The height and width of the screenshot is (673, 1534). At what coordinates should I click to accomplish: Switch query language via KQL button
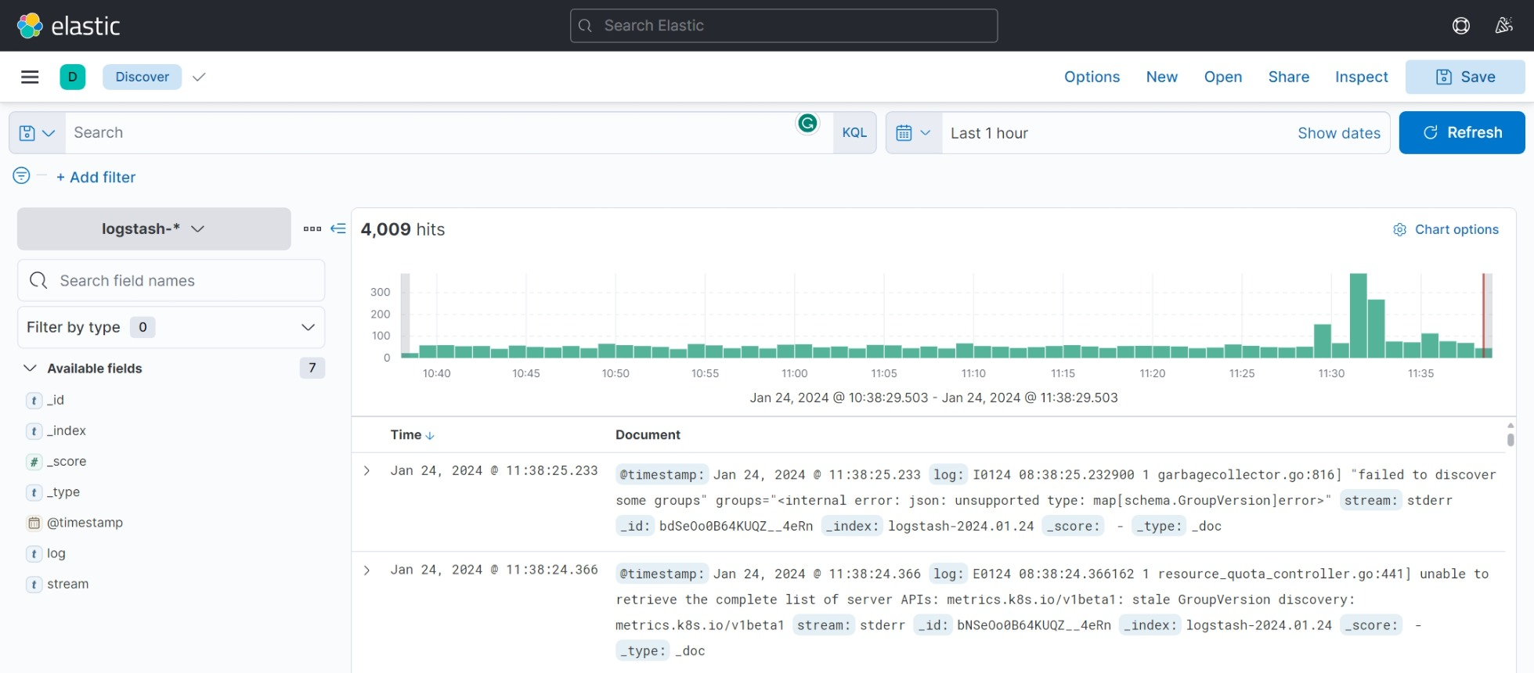[854, 133]
